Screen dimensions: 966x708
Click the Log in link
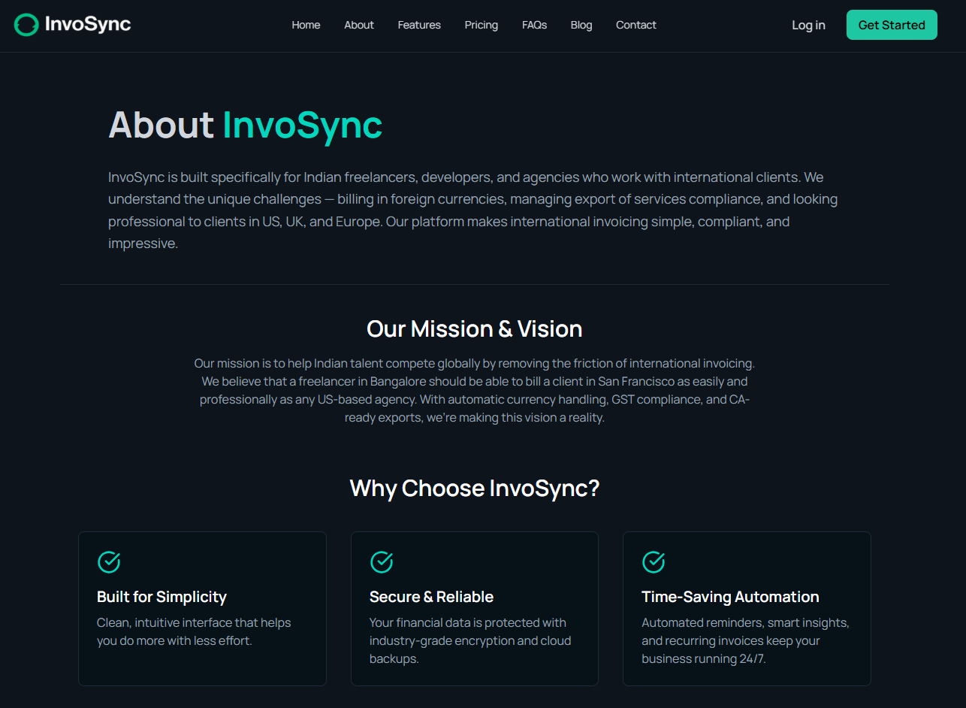808,25
